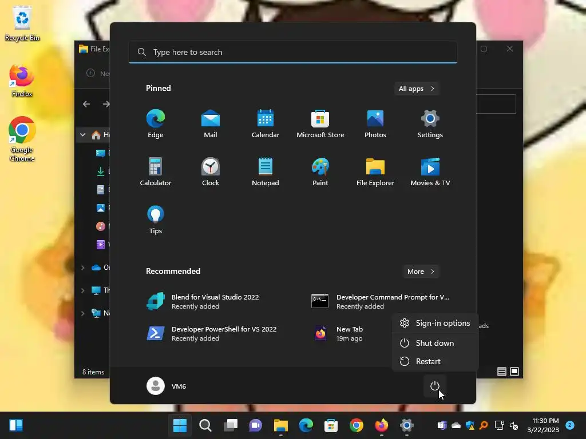This screenshot has height=439, width=586.
Task: Click OneDrive cloud icon in system tray
Action: (x=456, y=425)
